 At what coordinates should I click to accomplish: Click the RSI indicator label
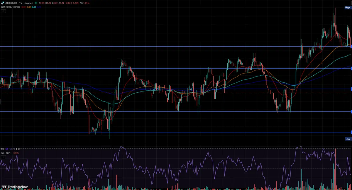[3, 149]
